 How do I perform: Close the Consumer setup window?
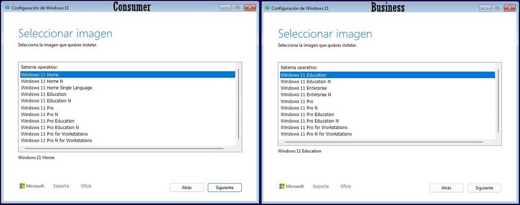coord(250,8)
